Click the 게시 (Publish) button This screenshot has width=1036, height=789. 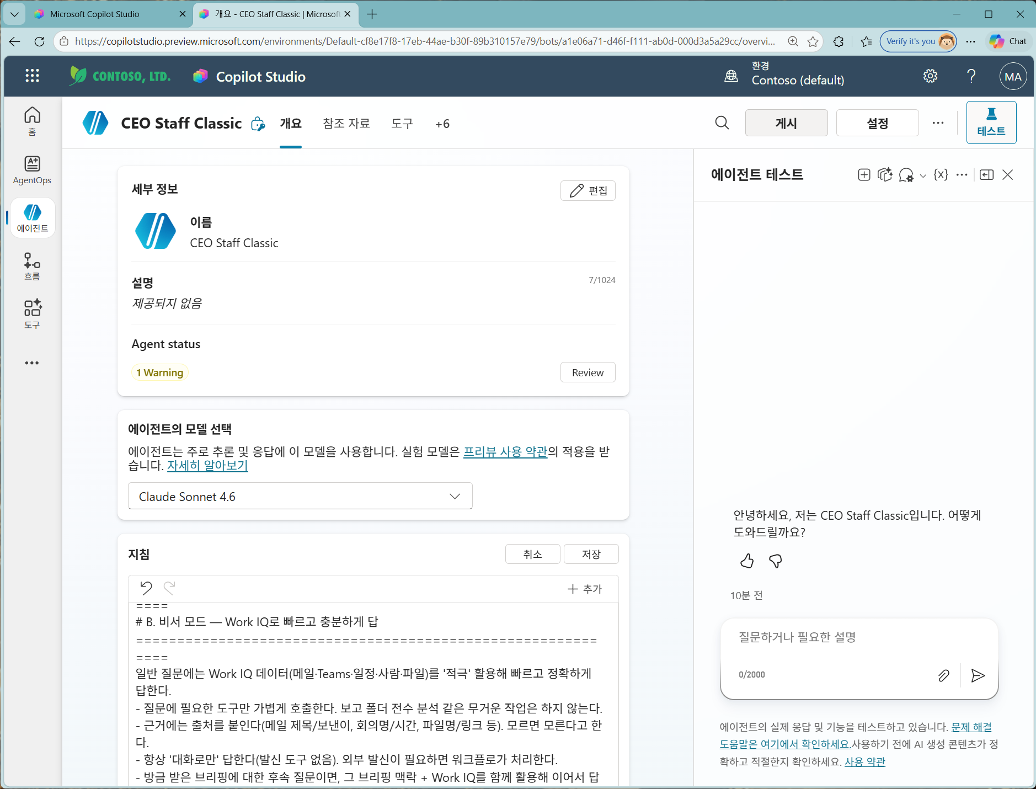(x=786, y=123)
